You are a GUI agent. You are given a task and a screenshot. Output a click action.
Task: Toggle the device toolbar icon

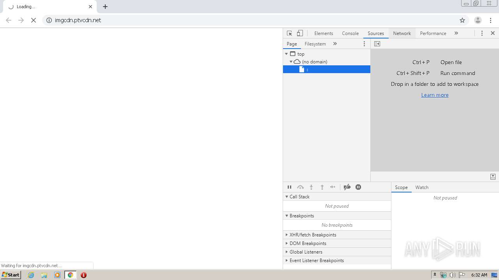(300, 33)
